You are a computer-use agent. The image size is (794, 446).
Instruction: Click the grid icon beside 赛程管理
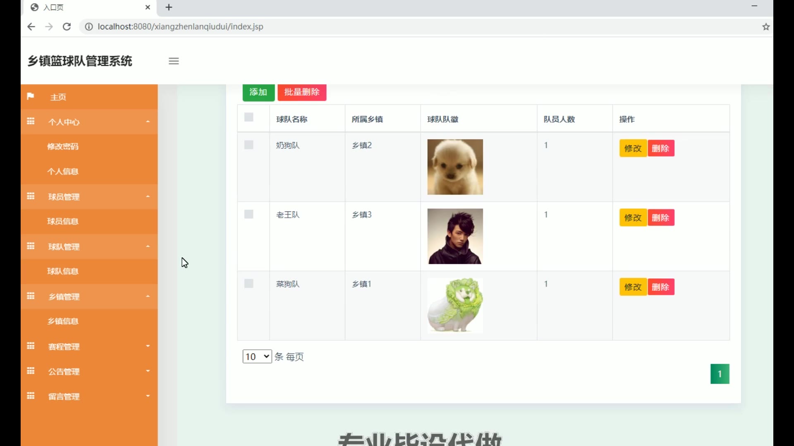tap(31, 346)
